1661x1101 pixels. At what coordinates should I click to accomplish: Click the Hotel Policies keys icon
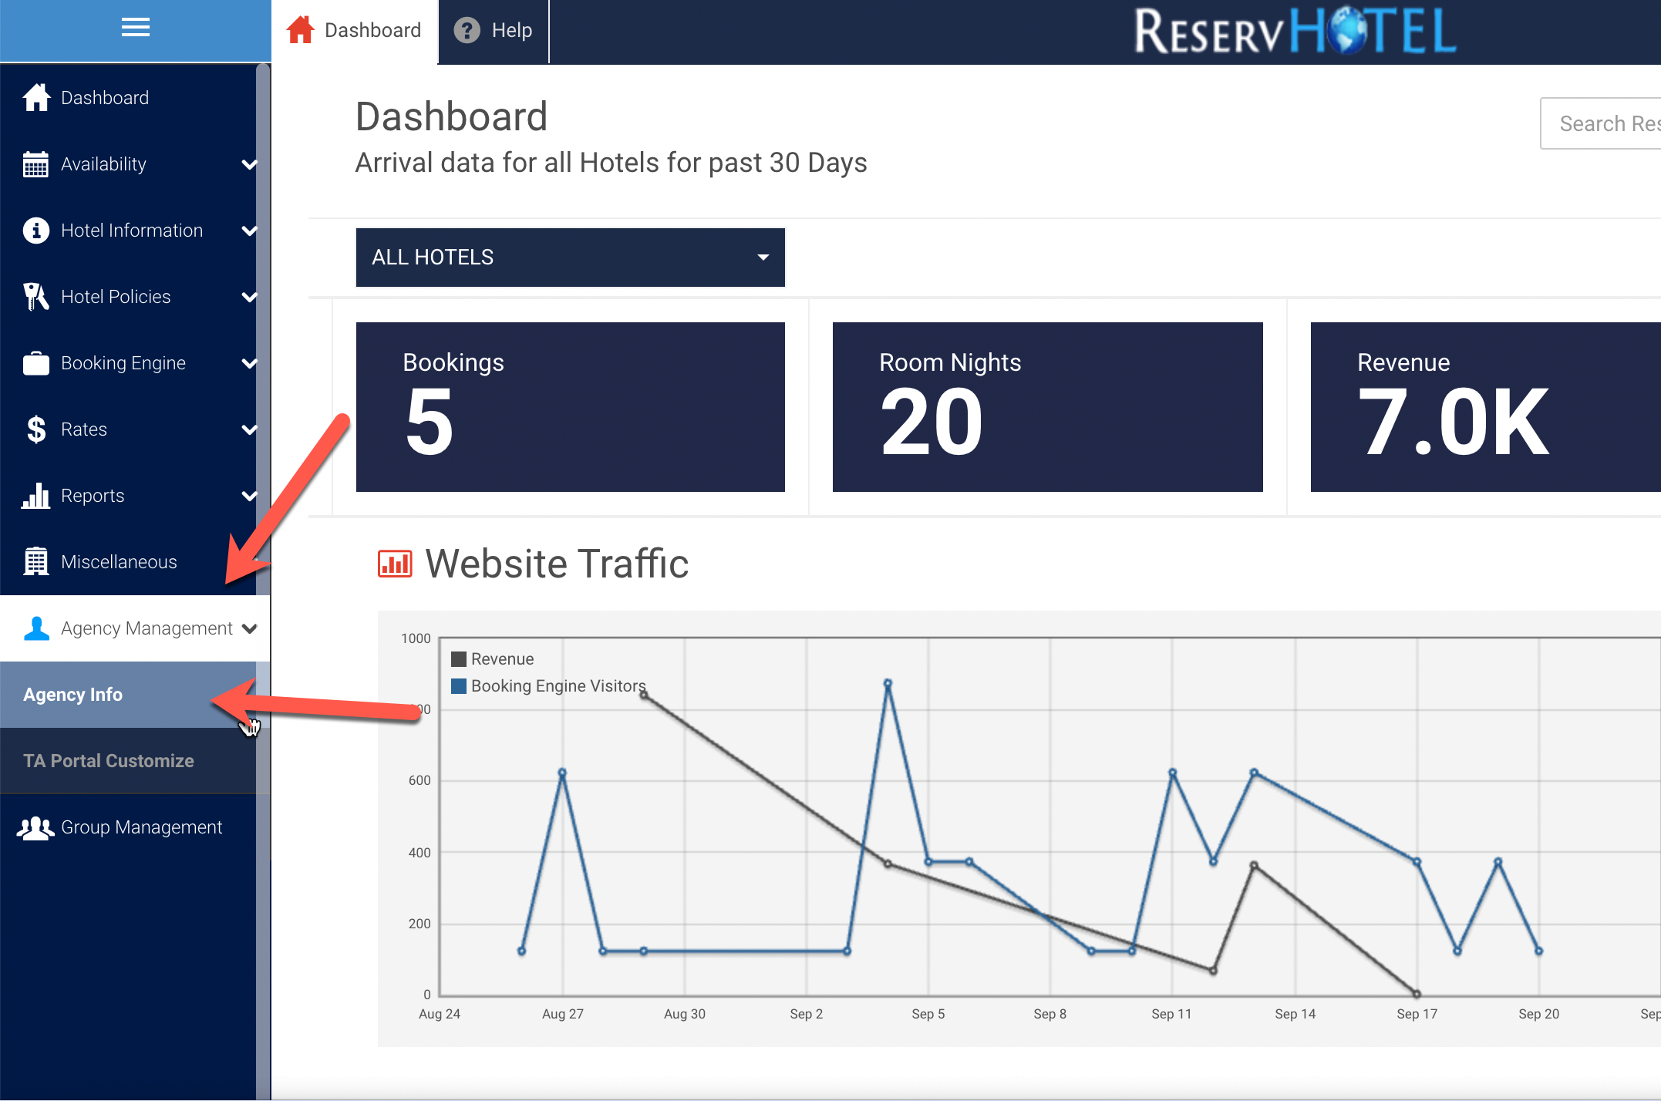pos(35,297)
